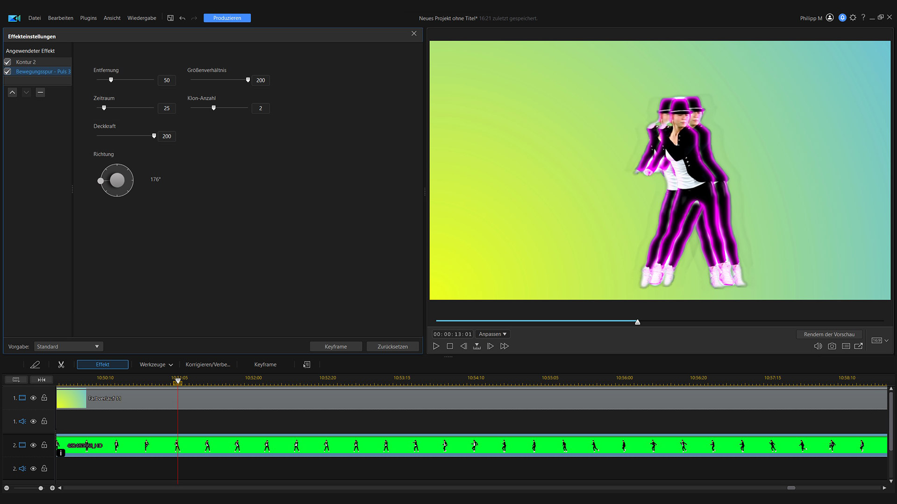Viewport: 897px width, 504px height.
Task: Click the scissors split tool
Action: point(61,364)
